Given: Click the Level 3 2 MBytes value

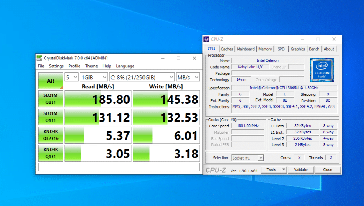Looking at the screenshot, I should click(302, 145).
